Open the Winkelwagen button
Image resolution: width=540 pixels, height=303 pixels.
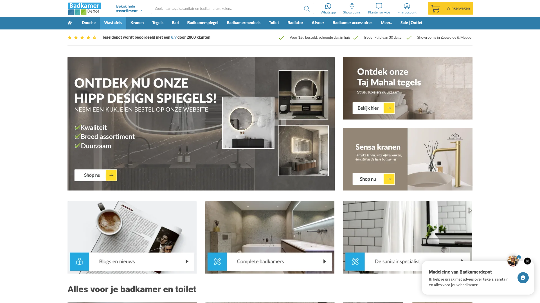pyautogui.click(x=450, y=8)
